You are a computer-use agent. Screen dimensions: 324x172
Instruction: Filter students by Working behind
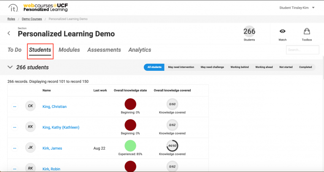coord(239,67)
